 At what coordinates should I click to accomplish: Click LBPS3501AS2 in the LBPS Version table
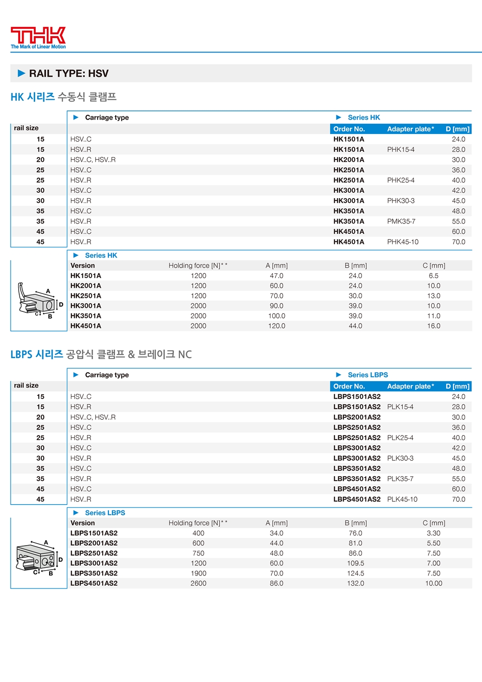coord(94,573)
